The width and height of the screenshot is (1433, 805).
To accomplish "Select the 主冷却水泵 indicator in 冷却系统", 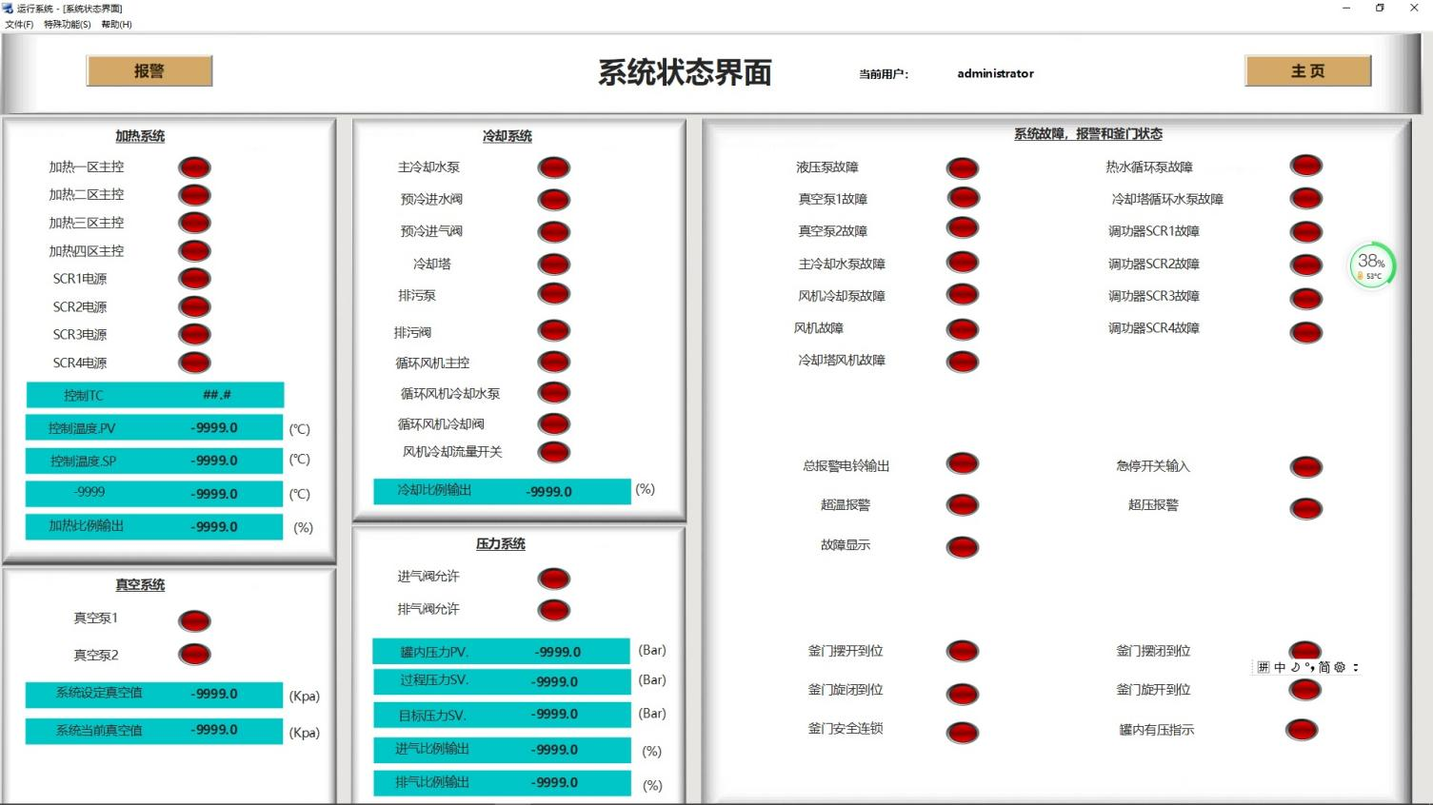I will coord(553,167).
